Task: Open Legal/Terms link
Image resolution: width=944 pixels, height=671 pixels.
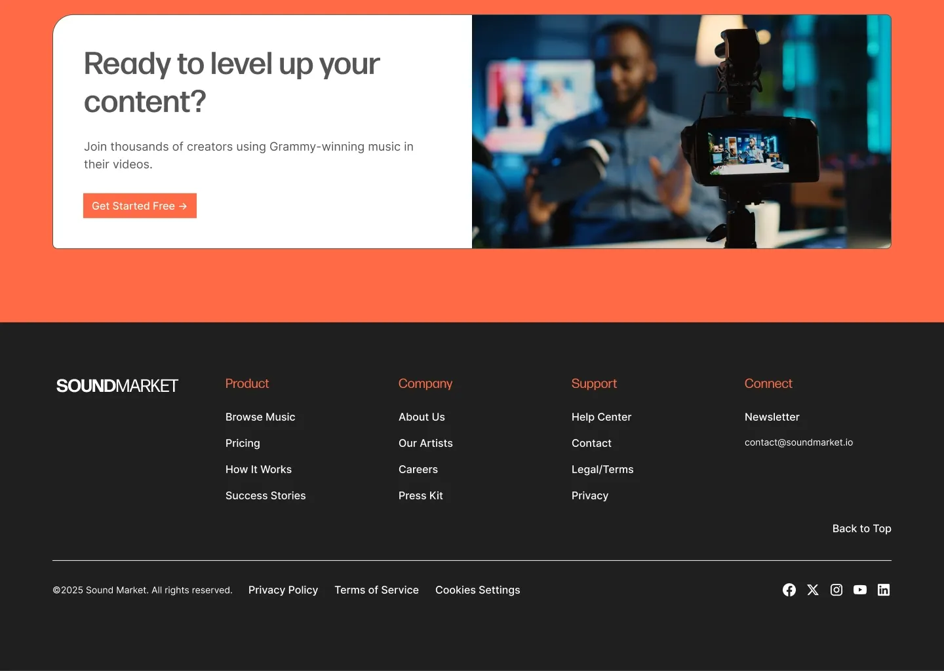Action: (x=602, y=469)
